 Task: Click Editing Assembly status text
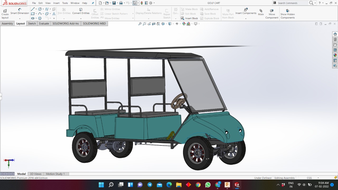click(285, 178)
